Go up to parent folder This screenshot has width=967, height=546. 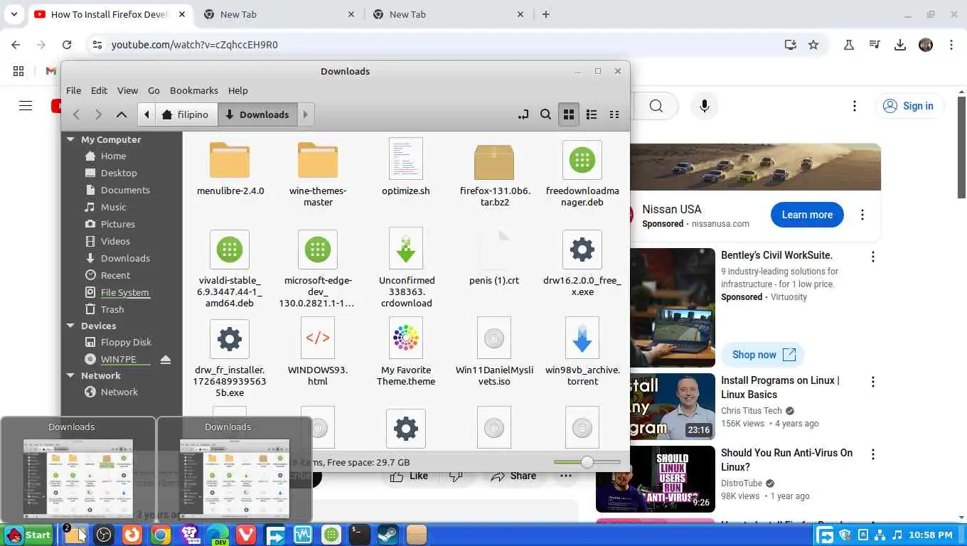click(x=122, y=114)
